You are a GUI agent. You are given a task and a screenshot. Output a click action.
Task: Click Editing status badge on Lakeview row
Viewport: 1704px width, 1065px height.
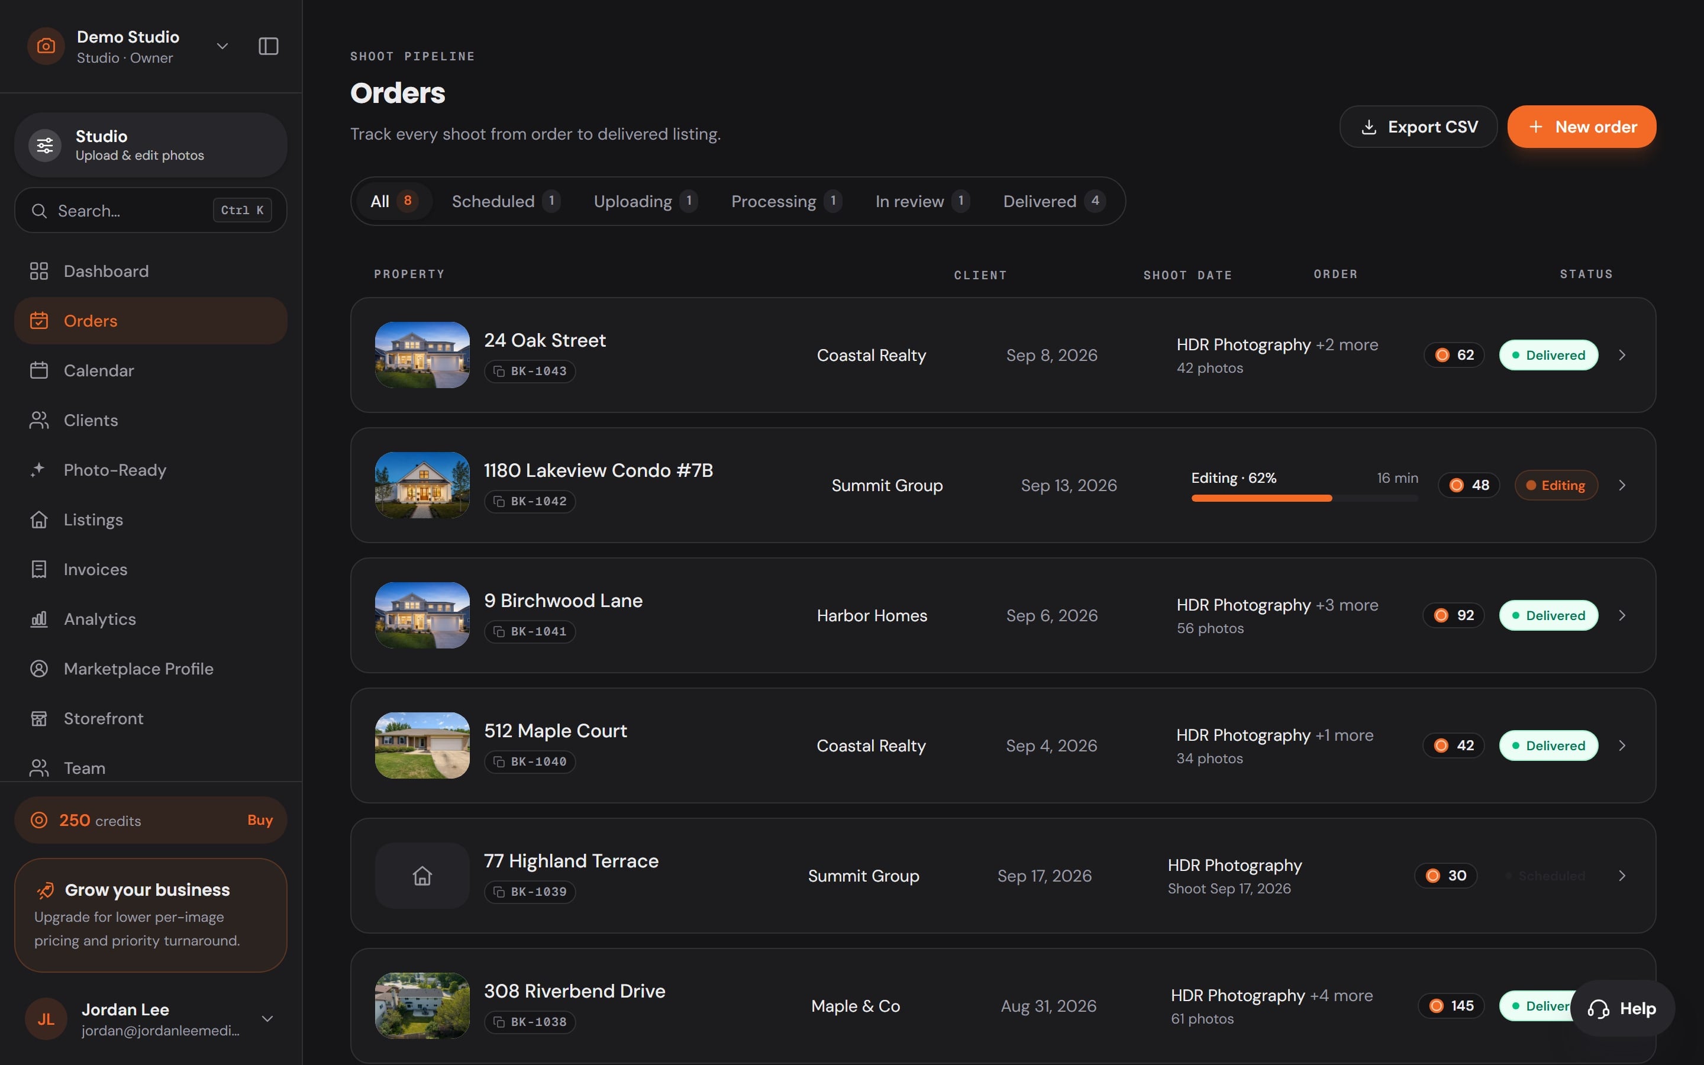click(x=1556, y=485)
